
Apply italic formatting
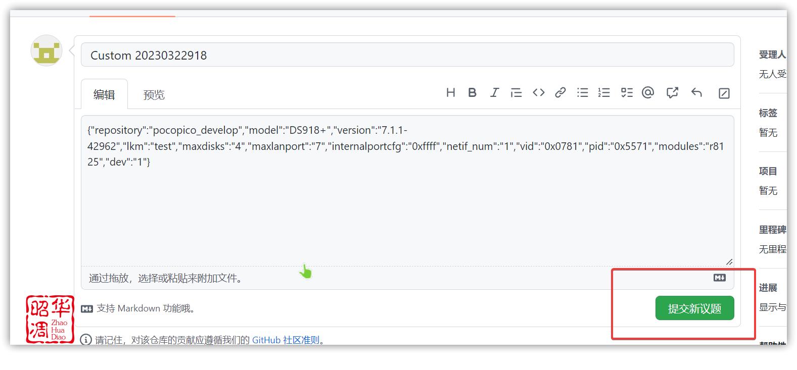click(x=494, y=93)
